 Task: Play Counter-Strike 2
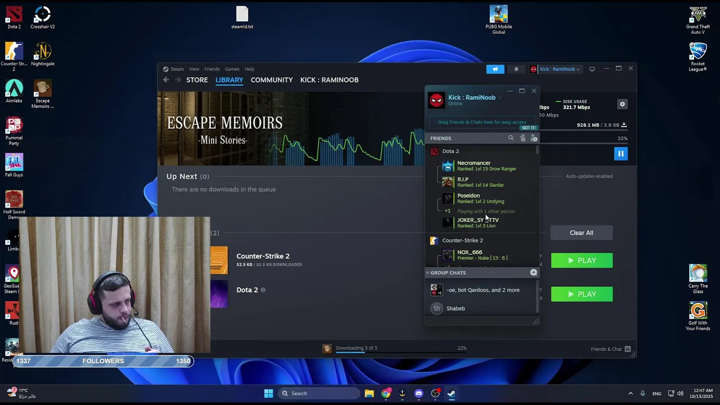click(x=582, y=260)
